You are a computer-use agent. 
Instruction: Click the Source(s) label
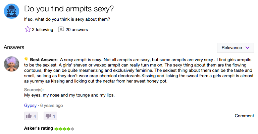click(34, 90)
